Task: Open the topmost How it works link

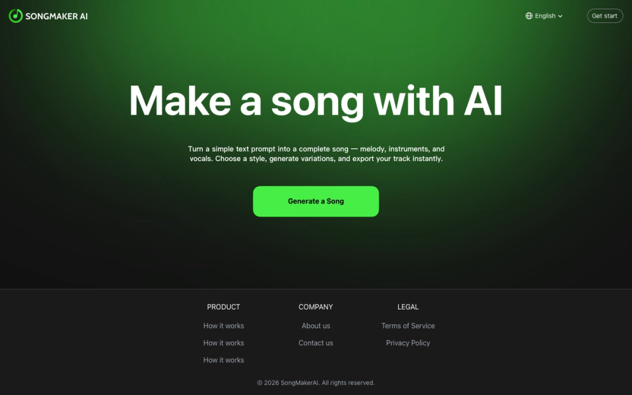Action: 223,325
